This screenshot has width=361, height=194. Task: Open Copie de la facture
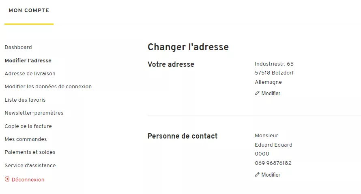pos(28,126)
